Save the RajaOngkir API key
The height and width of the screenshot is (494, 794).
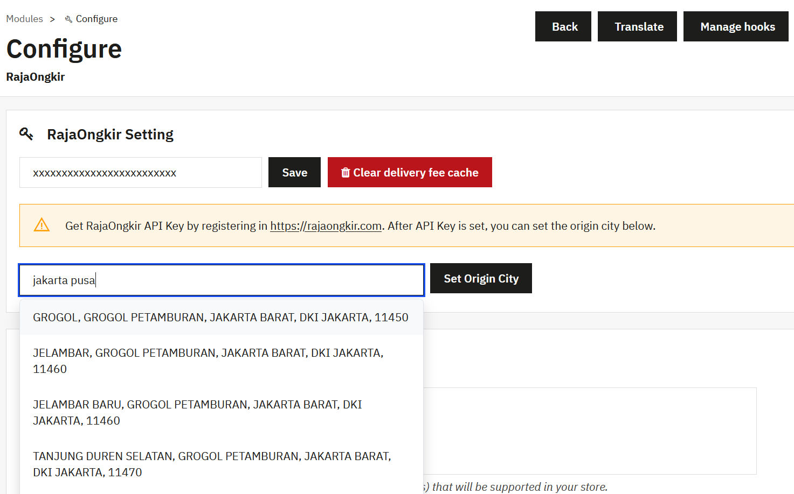click(x=294, y=172)
